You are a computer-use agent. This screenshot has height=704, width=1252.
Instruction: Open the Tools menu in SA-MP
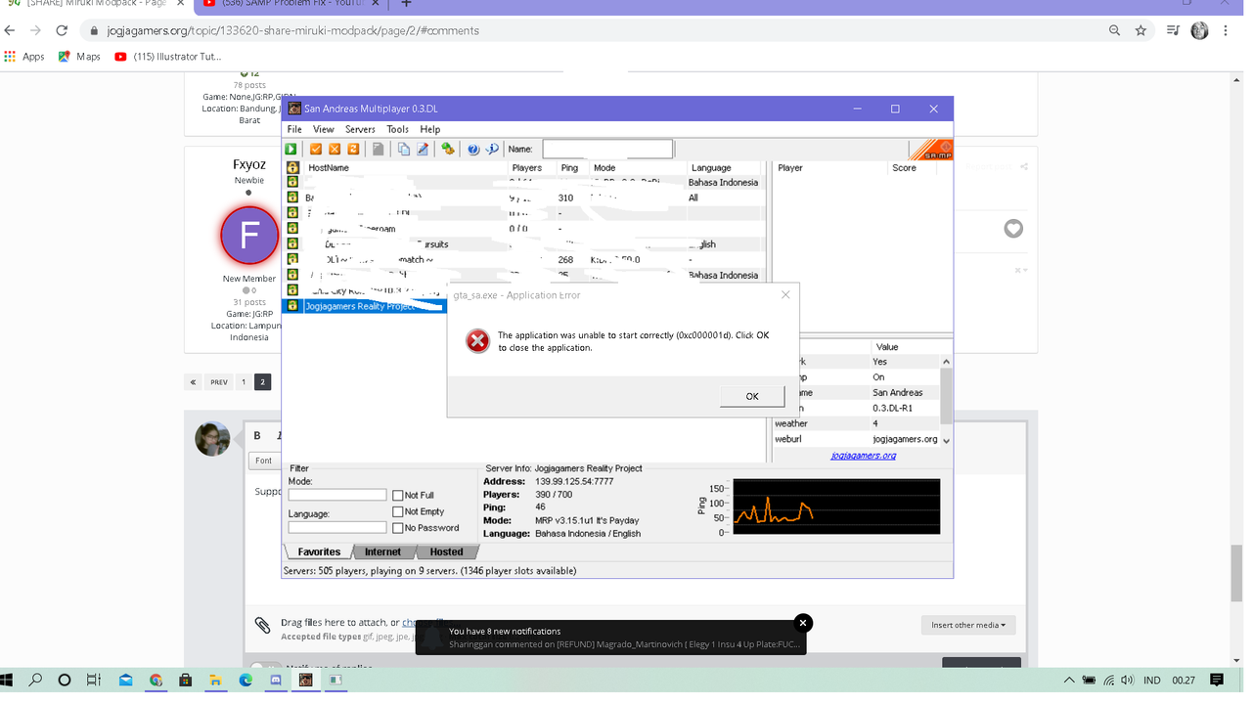coord(397,129)
